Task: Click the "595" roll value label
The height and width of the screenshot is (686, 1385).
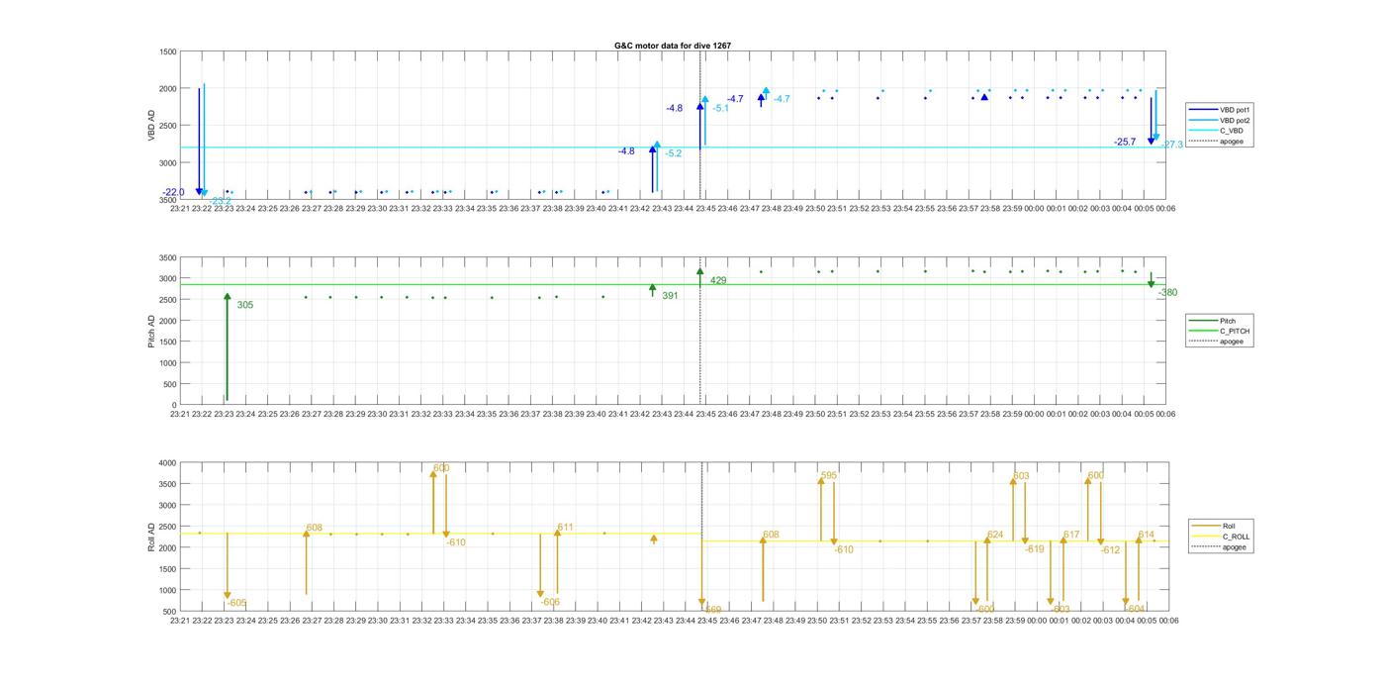Action: tap(829, 476)
